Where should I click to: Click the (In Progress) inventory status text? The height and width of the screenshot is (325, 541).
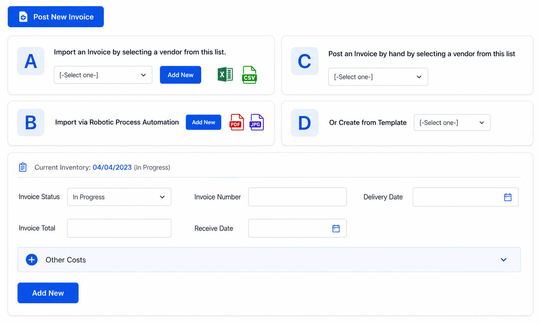click(152, 167)
